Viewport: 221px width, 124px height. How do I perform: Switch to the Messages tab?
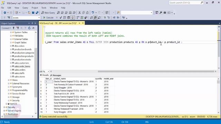56,75
